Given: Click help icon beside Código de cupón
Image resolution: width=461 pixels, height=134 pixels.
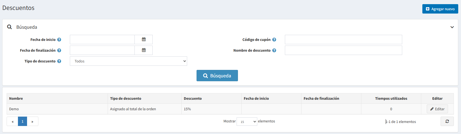Looking at the screenshot, I should tap(274, 40).
